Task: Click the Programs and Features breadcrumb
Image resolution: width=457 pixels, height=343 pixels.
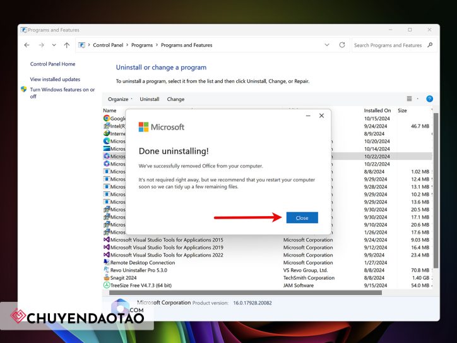Action: tap(187, 45)
